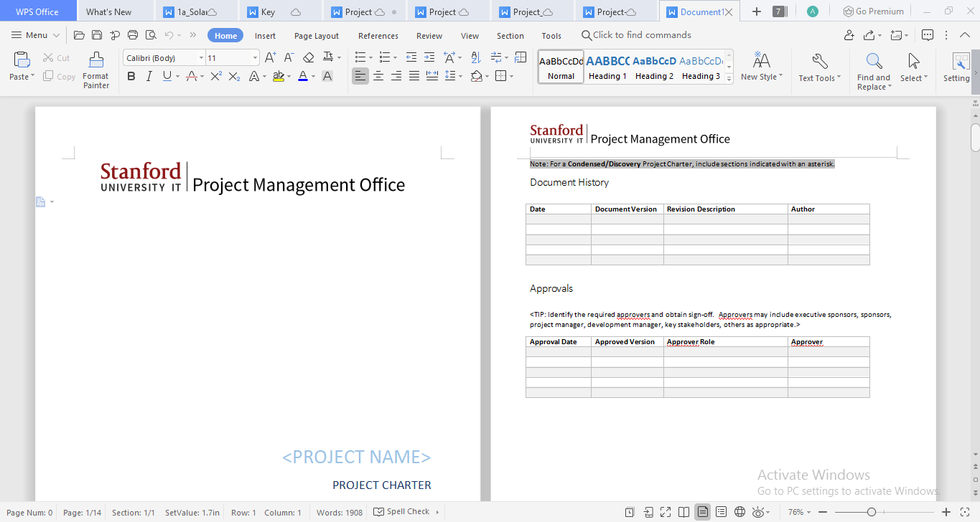Switch to Web Layout view icon

739,512
